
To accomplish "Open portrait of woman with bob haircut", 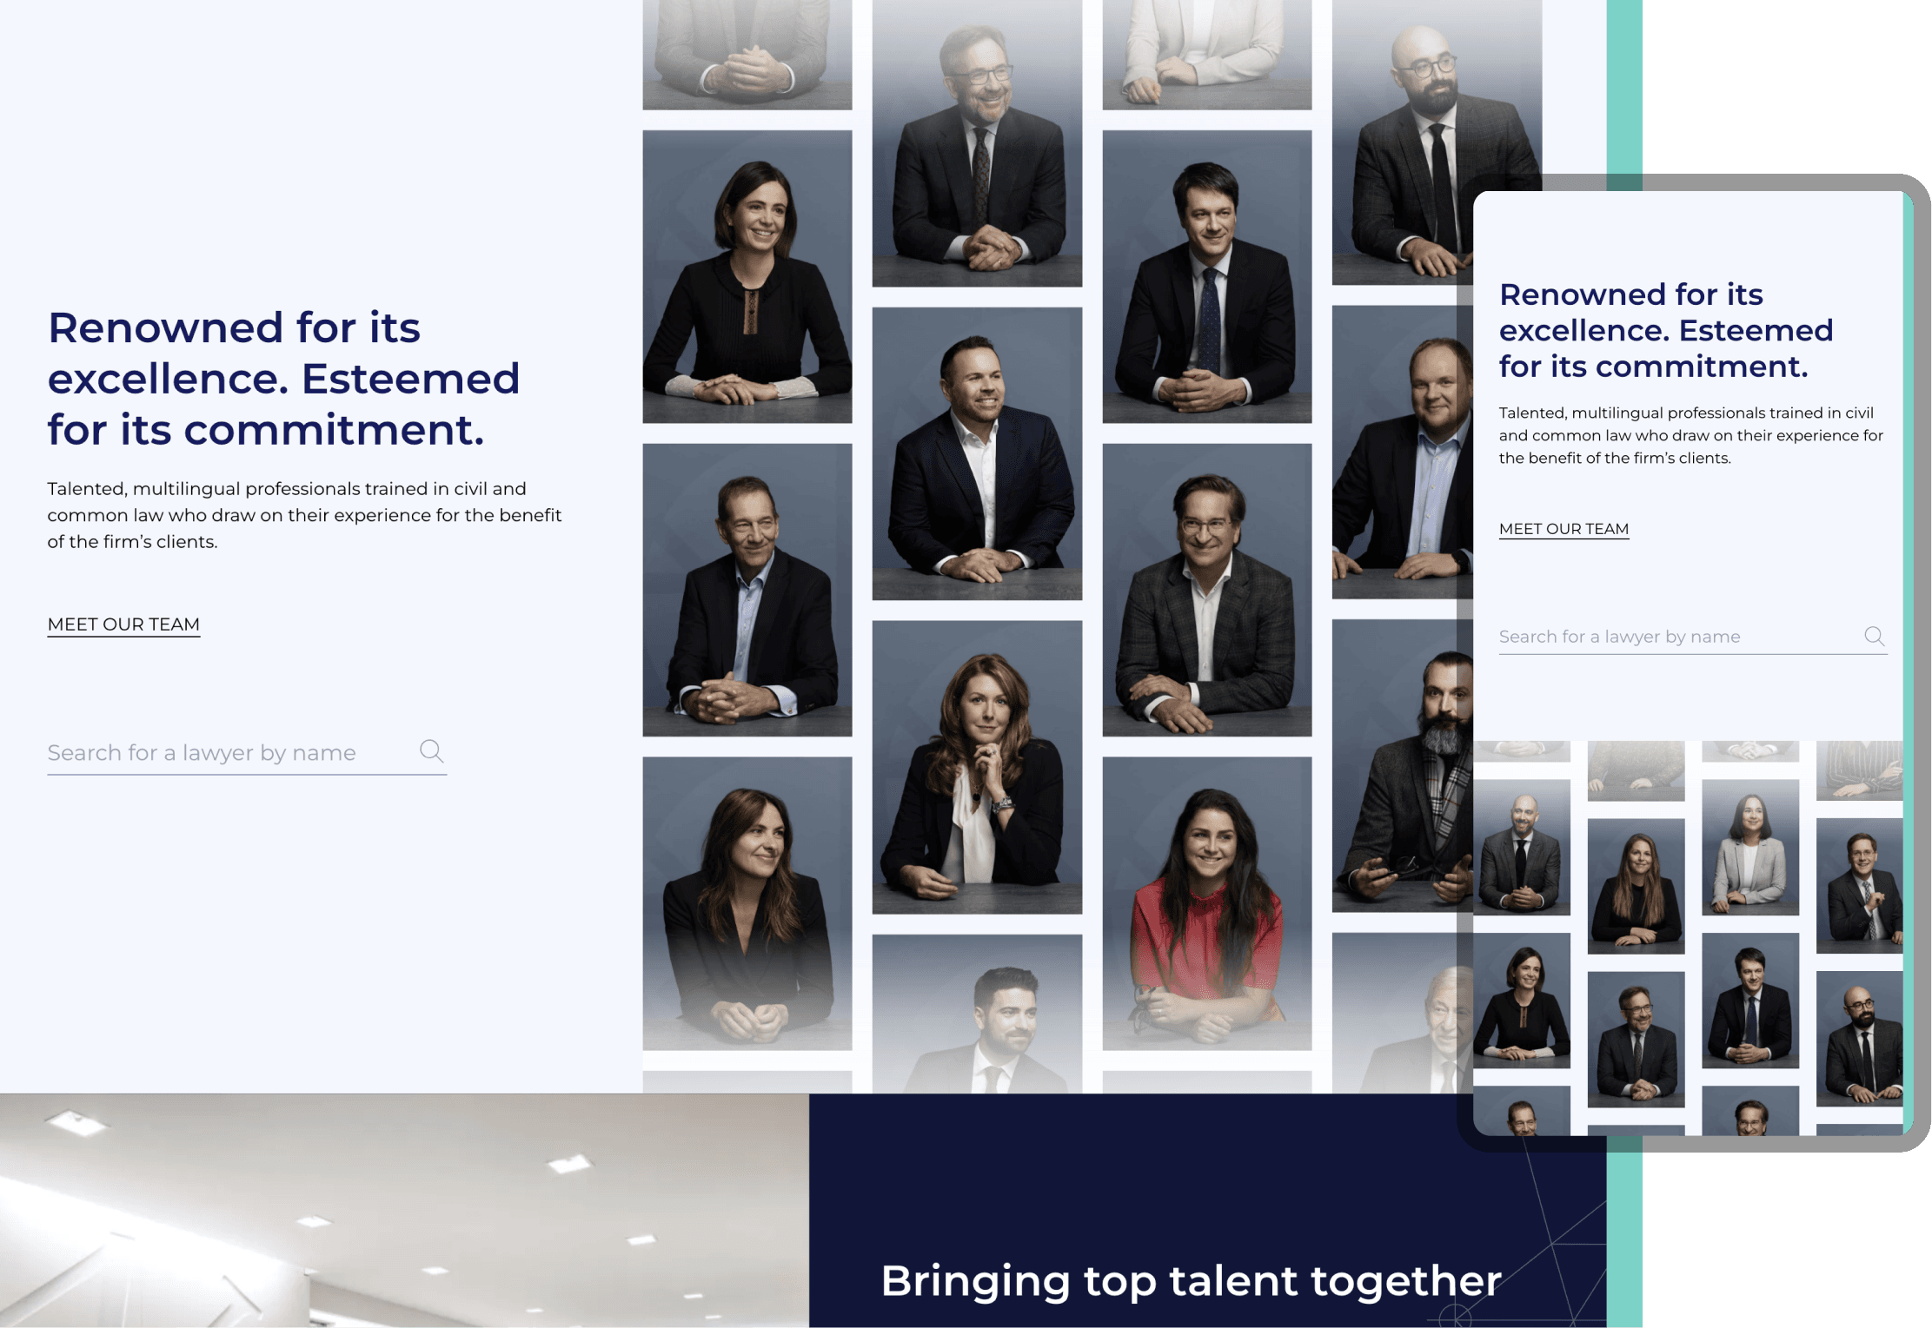I will click(x=747, y=276).
